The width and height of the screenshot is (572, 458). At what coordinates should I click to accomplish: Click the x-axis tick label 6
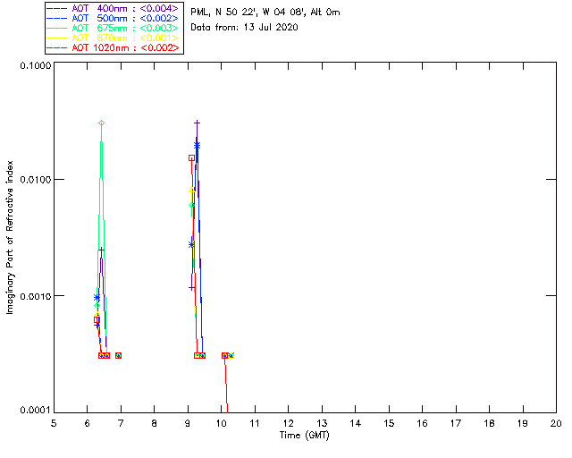click(x=88, y=423)
